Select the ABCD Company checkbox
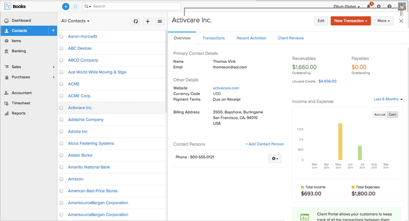Image resolution: width=409 pixels, height=221 pixels. [x=61, y=60]
